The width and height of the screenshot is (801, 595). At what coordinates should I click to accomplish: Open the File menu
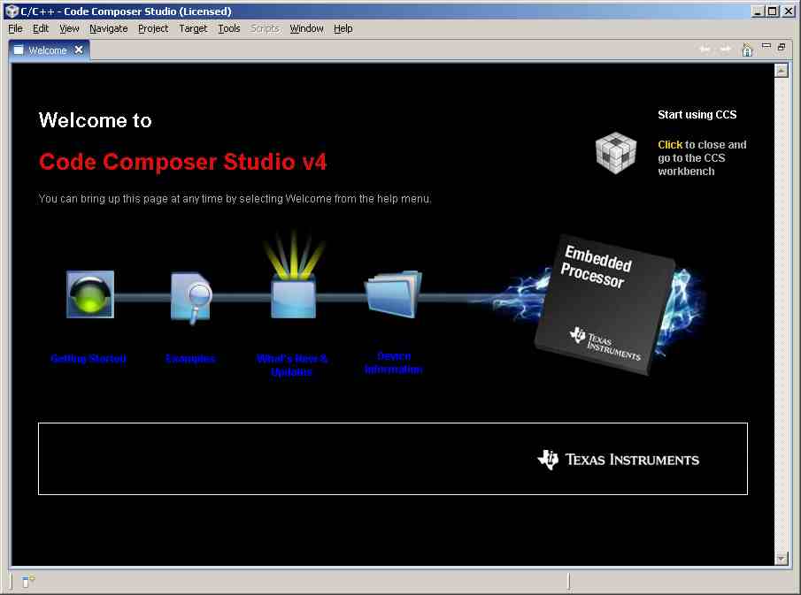click(x=15, y=28)
